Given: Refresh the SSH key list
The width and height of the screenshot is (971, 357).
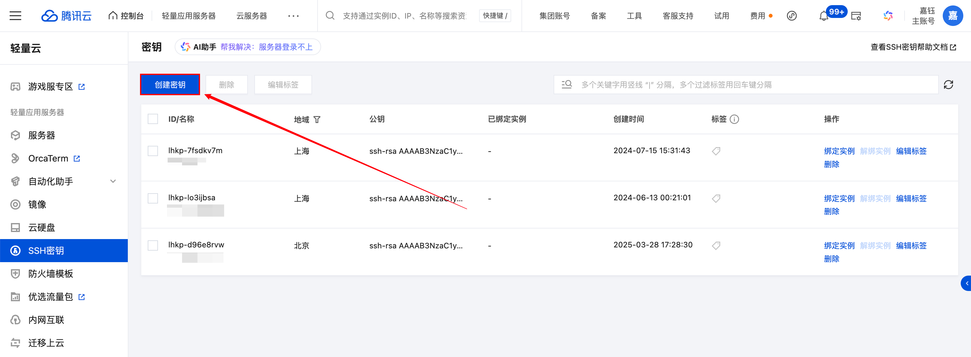Looking at the screenshot, I should (x=949, y=85).
